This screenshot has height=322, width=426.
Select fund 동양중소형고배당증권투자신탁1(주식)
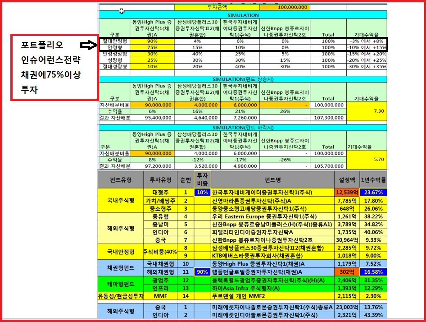tap(272, 209)
